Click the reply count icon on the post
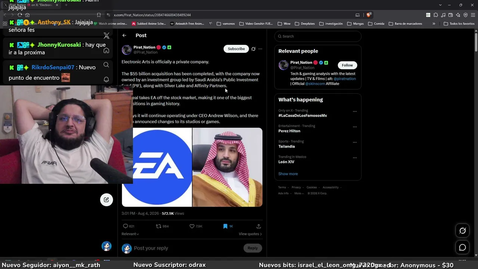 tap(125, 226)
